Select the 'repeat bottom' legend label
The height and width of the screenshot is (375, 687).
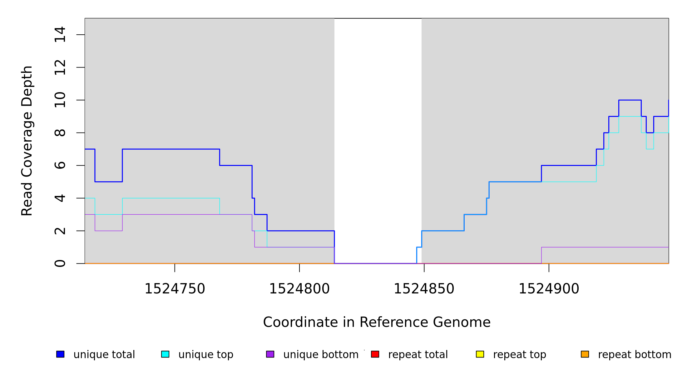[x=635, y=355]
